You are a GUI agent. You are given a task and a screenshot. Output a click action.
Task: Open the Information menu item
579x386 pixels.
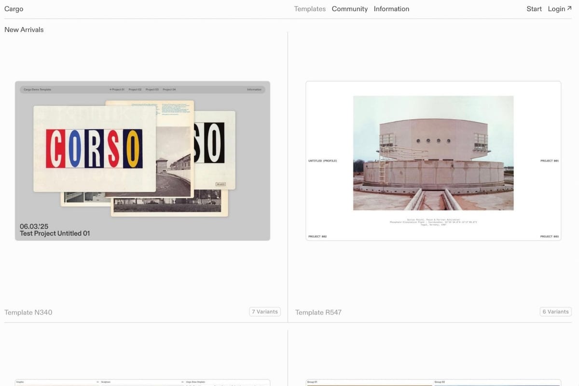point(391,9)
